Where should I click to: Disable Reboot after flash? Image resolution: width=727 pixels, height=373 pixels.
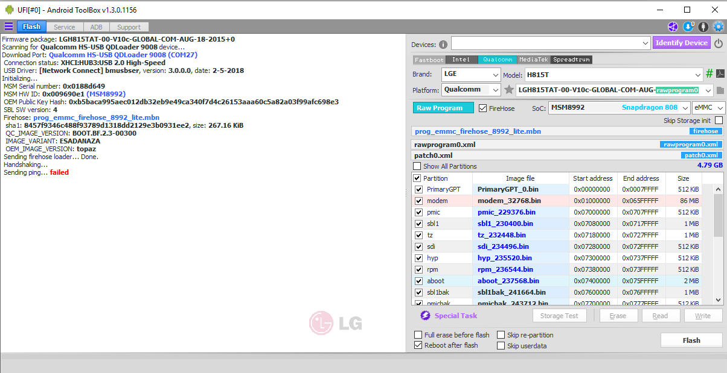(418, 345)
